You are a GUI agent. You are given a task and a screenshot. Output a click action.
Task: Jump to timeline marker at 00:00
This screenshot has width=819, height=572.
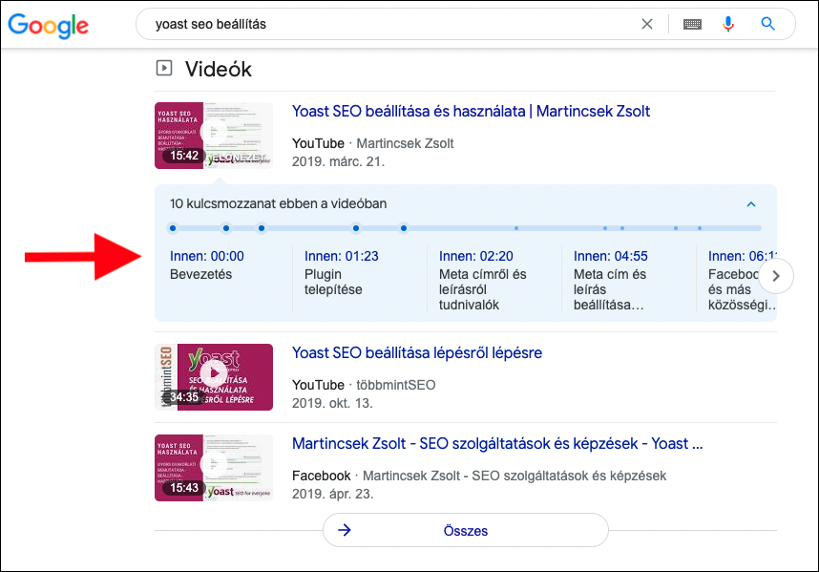click(173, 228)
